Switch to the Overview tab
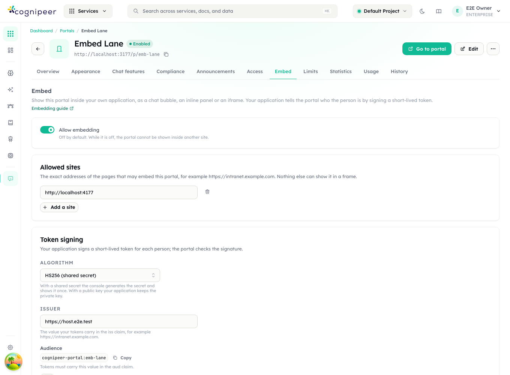This screenshot has height=375, width=510. [x=48, y=72]
